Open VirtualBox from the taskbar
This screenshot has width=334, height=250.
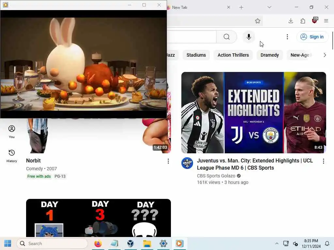tap(130, 243)
